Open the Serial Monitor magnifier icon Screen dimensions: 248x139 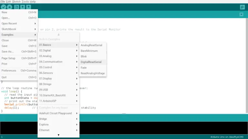[x=242, y=7]
